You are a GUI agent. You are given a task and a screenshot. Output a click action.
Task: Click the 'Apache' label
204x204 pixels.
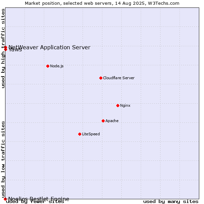[x=112, y=121]
